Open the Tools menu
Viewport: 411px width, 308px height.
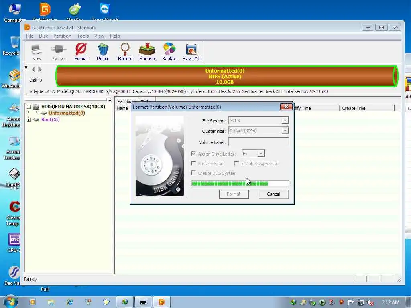[83, 36]
